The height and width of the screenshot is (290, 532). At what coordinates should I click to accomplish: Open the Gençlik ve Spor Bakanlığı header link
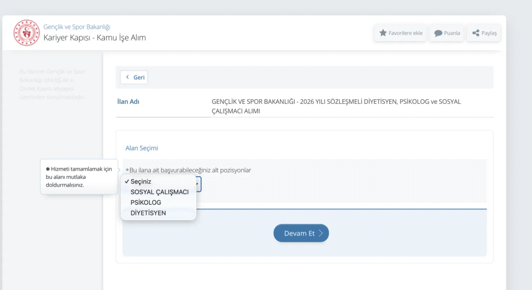tap(77, 27)
